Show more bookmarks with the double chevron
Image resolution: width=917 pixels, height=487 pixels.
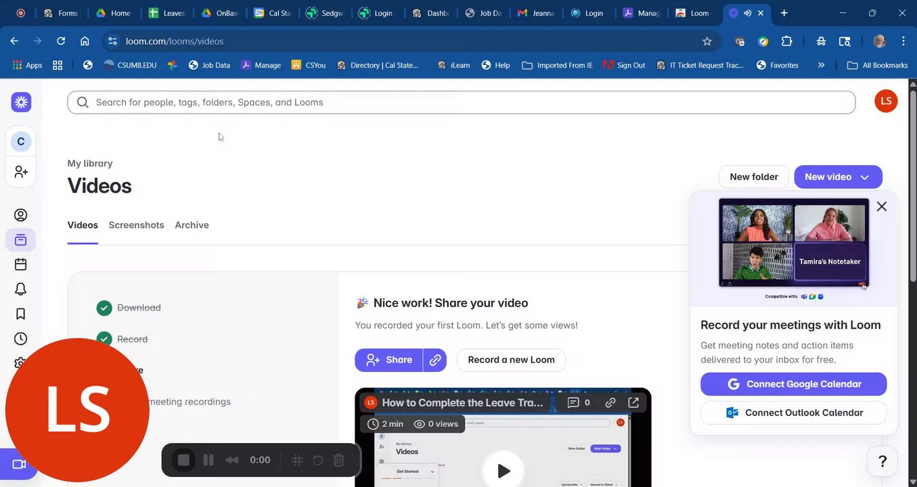pyautogui.click(x=821, y=66)
